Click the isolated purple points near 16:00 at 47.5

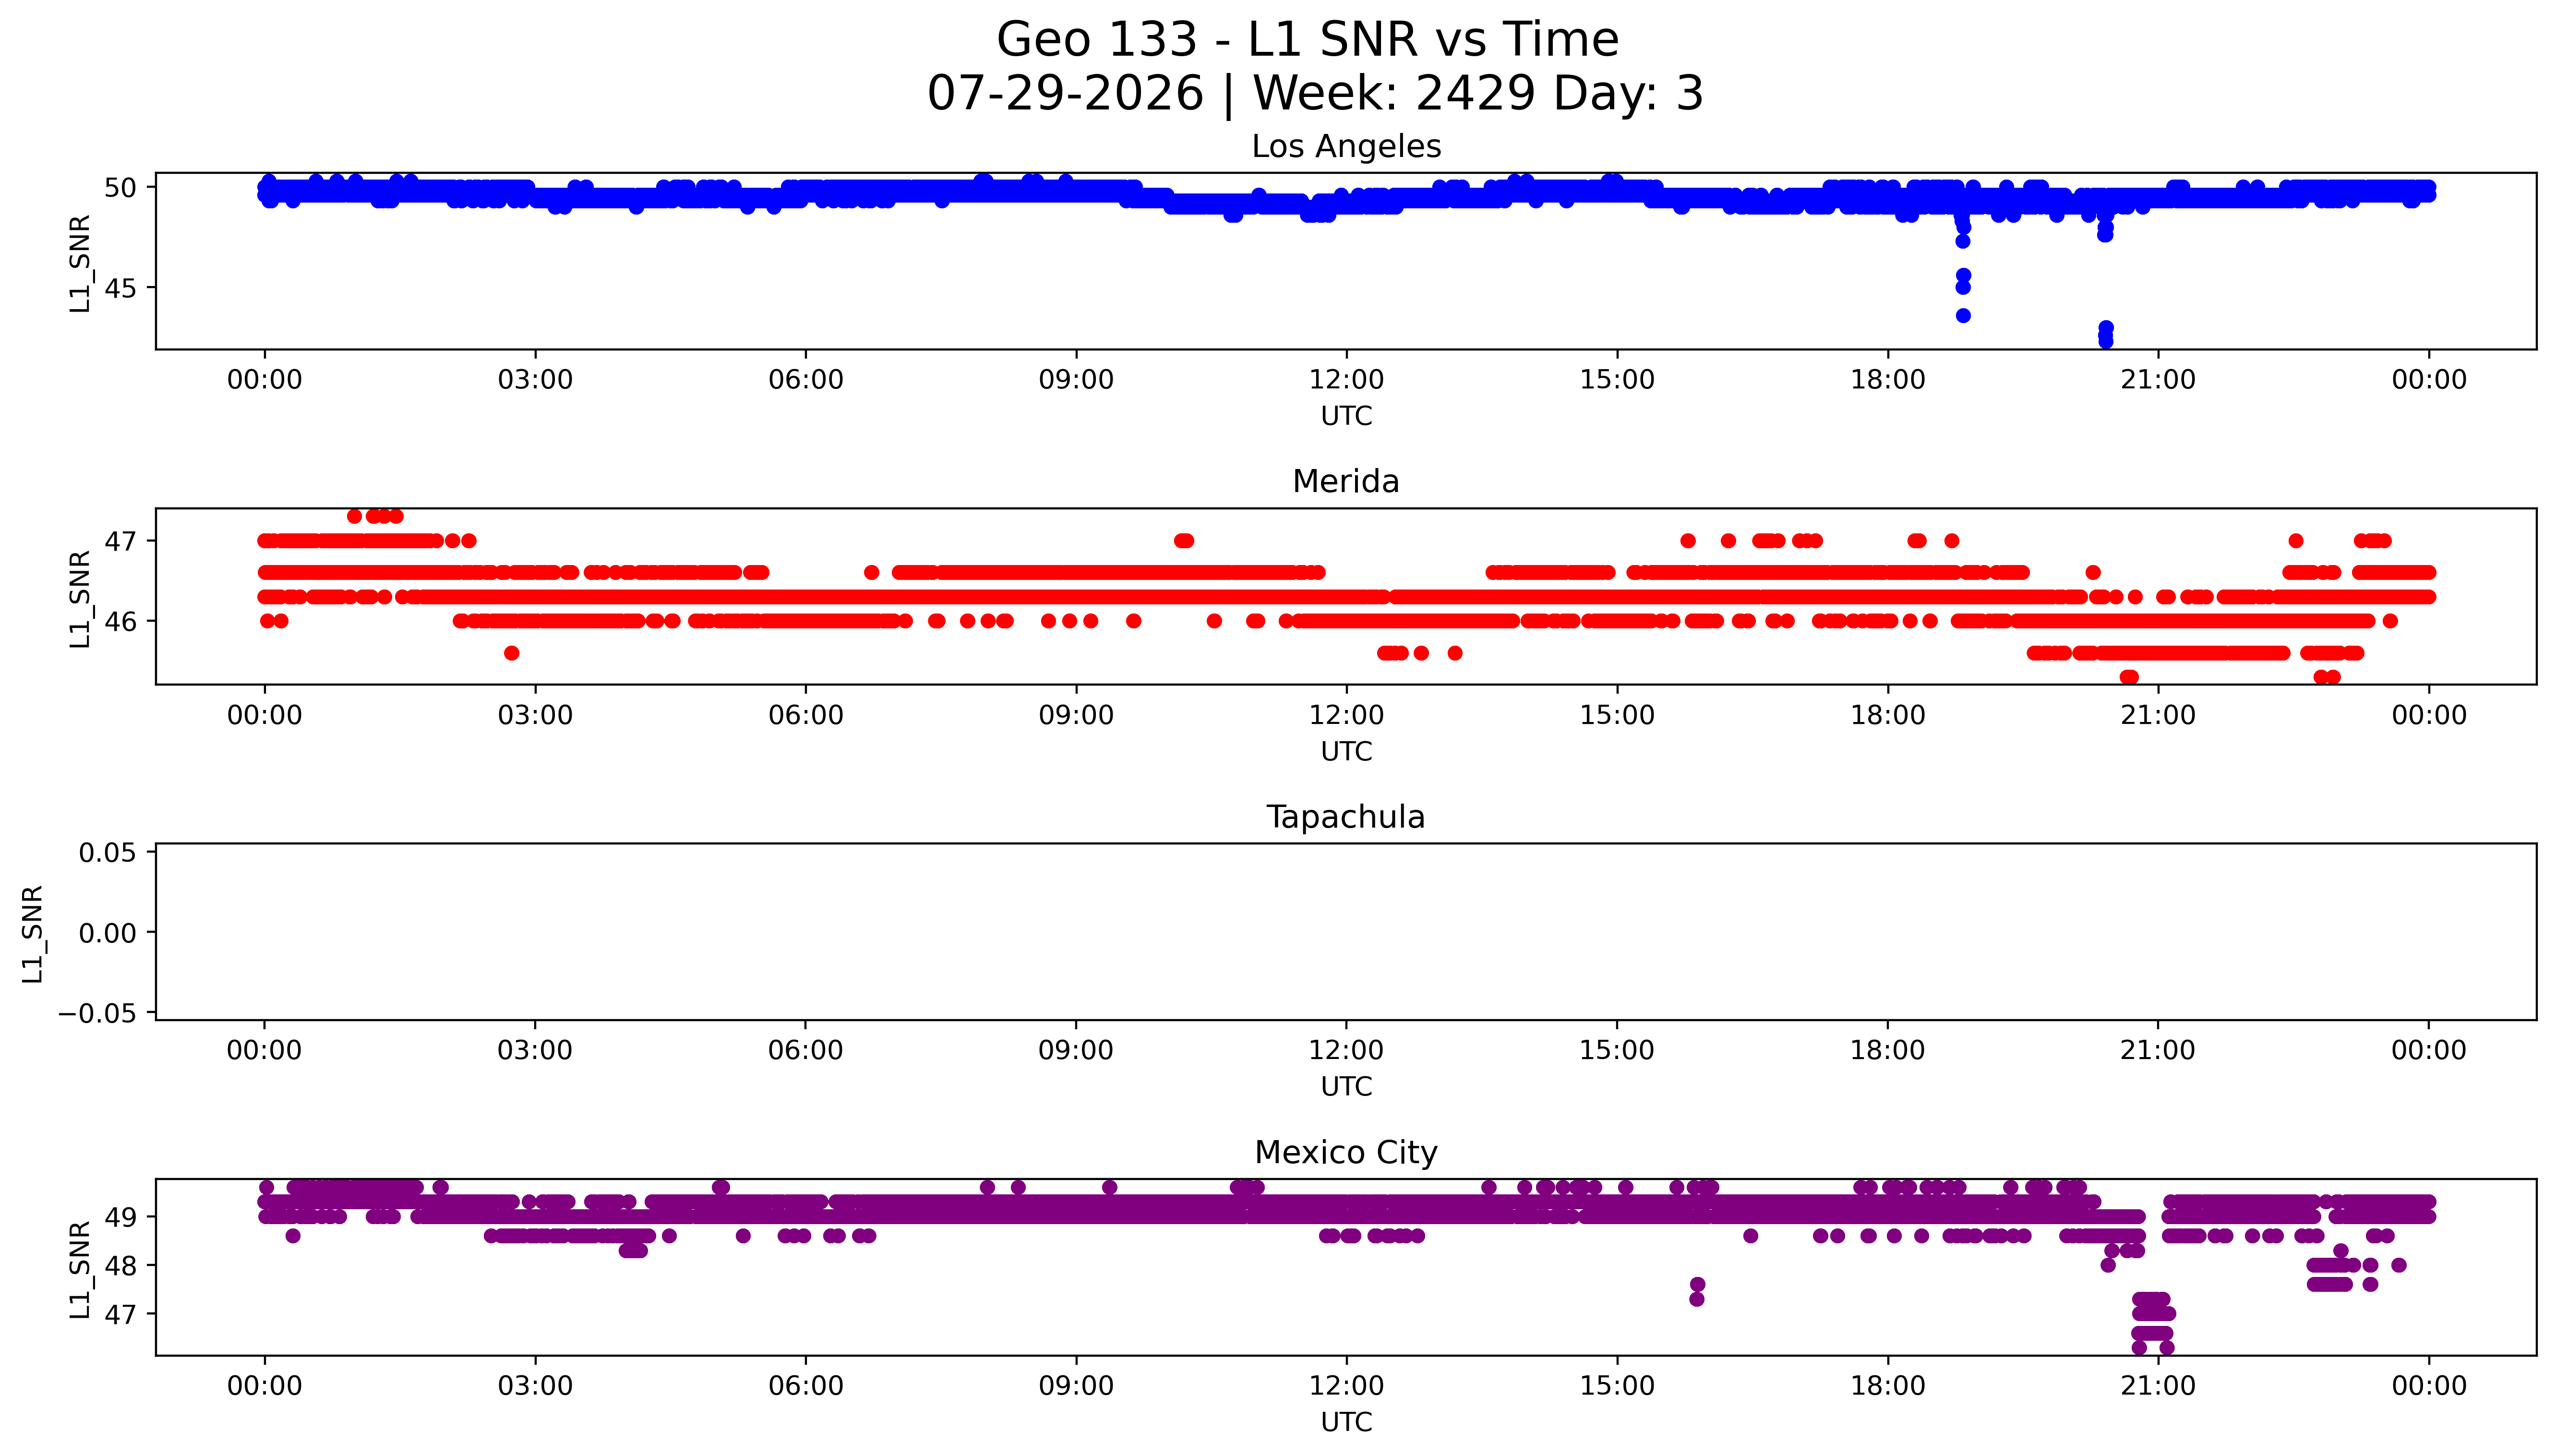(x=1696, y=1291)
